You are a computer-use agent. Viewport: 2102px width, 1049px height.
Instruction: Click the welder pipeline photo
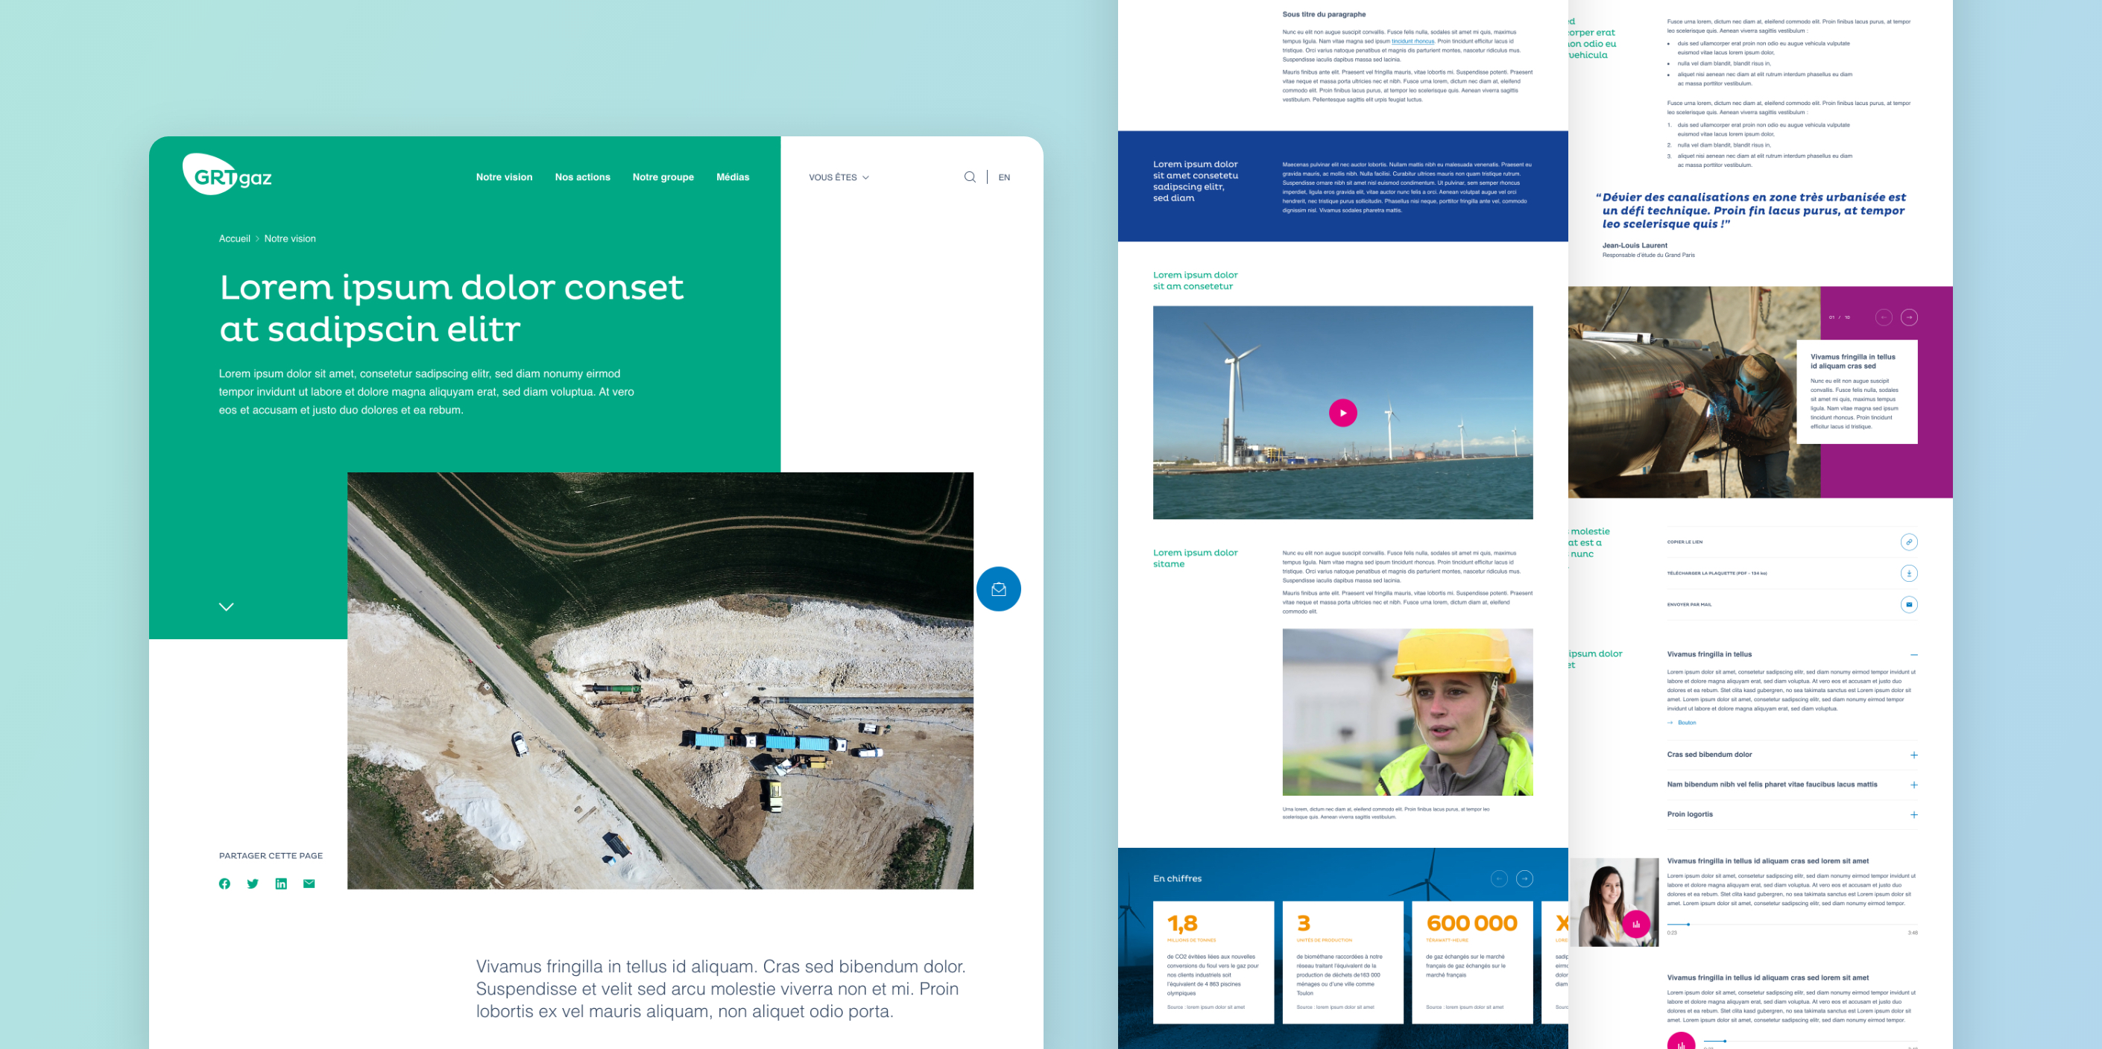point(1694,393)
